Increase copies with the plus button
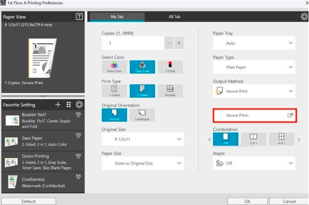309x205 pixels. [x=179, y=43]
